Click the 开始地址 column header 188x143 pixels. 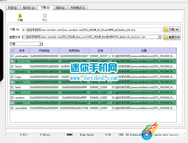click(44, 51)
